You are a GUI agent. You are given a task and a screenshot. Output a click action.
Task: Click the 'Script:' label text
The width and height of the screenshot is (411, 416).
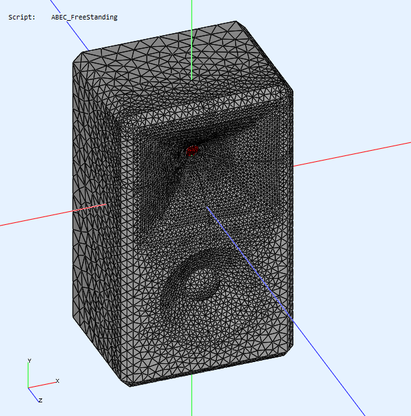click(21, 18)
